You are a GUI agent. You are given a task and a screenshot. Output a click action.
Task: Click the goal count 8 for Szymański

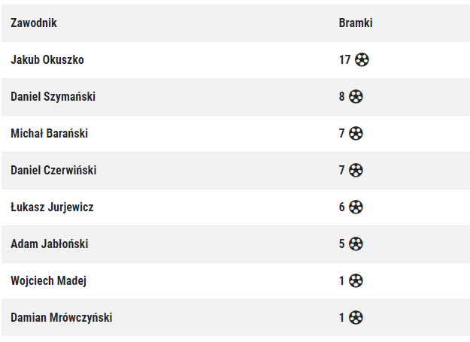[341, 96]
